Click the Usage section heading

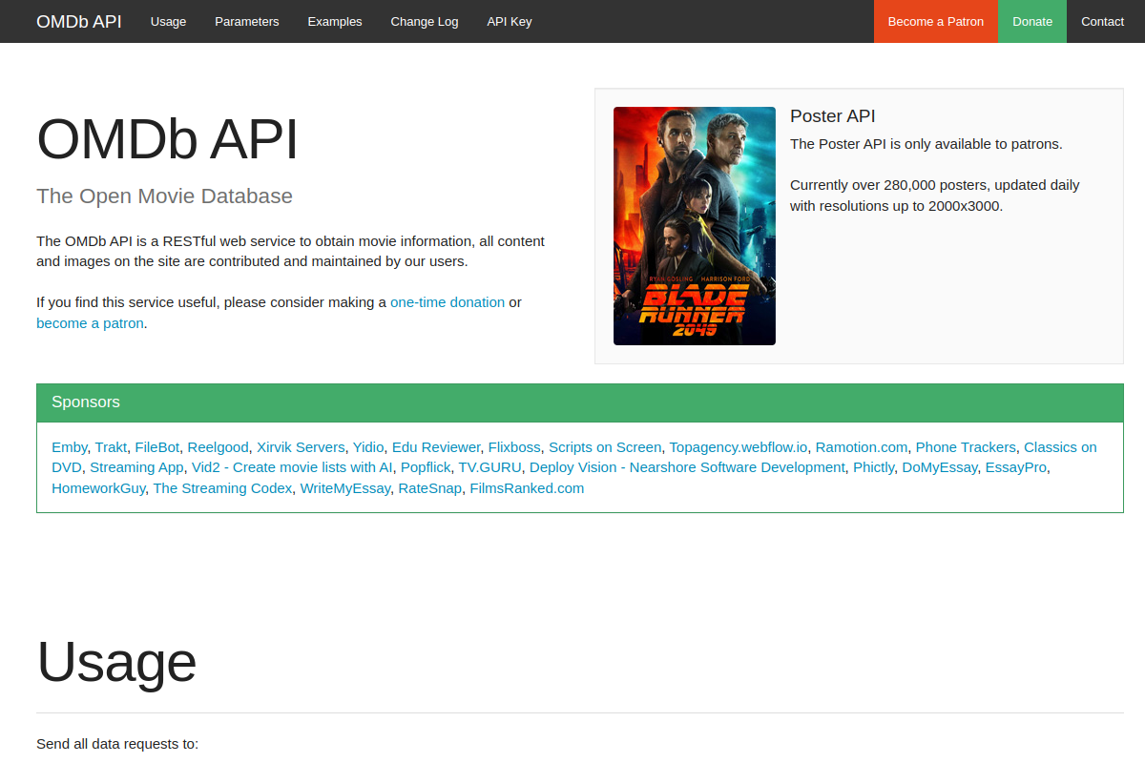116,661
